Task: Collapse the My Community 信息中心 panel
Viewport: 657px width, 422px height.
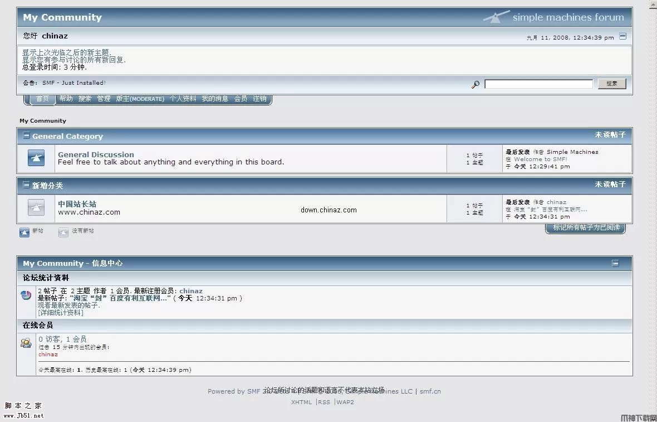Action: pos(615,263)
